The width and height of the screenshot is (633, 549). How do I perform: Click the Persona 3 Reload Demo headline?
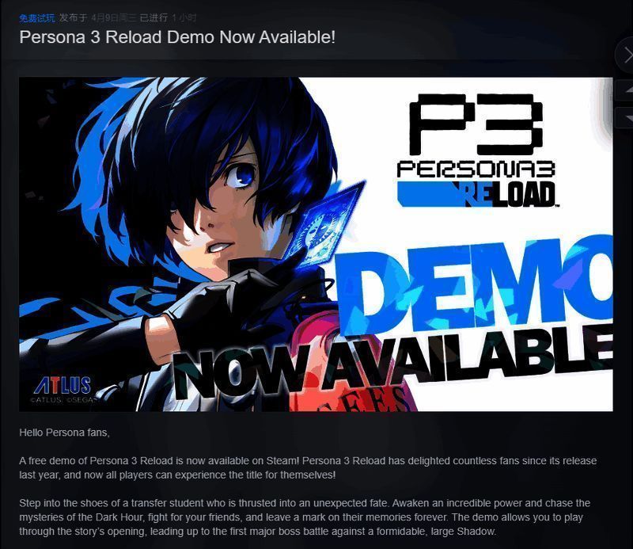click(x=177, y=37)
